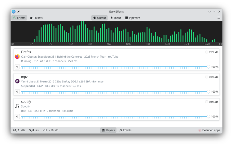Enable Exclude checkbox for mpv

(207, 77)
